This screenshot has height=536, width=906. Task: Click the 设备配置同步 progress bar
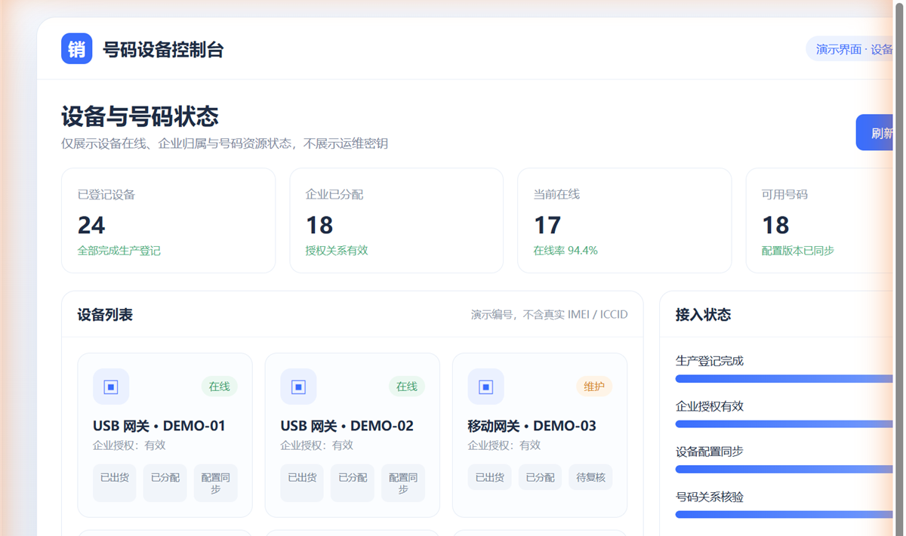(x=785, y=470)
